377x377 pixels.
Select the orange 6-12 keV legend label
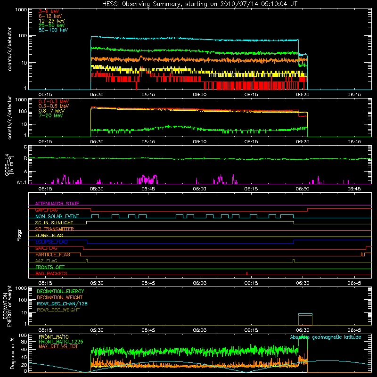pyautogui.click(x=50, y=16)
